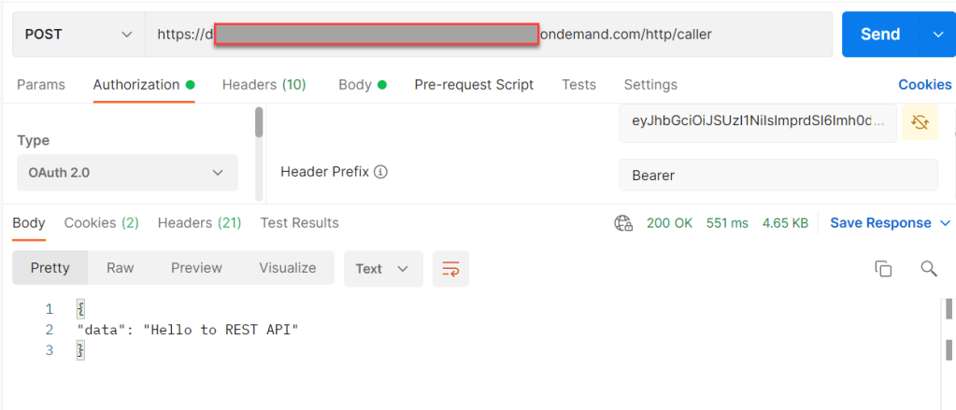Select the Visualize response view
Viewport: 956px width, 410px height.
pos(287,268)
